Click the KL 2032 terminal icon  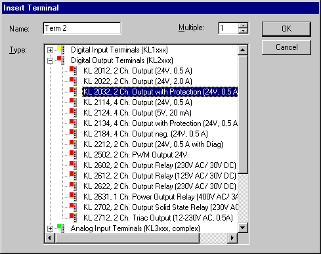click(x=74, y=92)
